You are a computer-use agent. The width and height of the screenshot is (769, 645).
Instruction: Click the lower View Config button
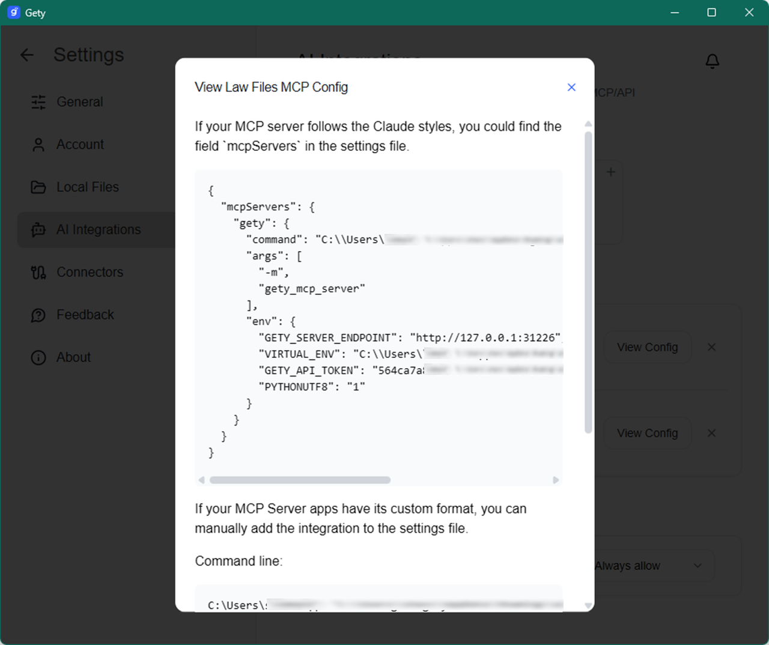(x=647, y=433)
